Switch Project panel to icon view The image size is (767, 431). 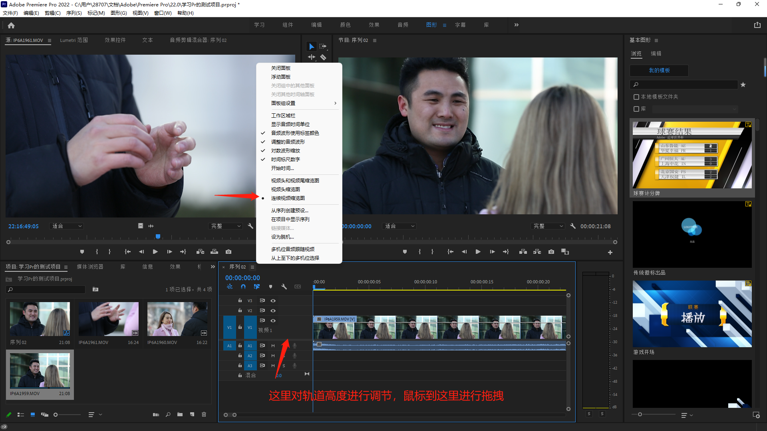(x=33, y=415)
